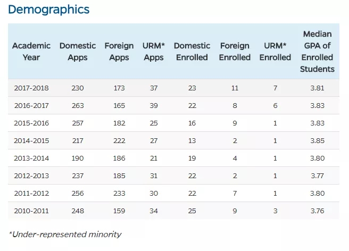Click URM apps value 37
349x251 pixels.
[x=154, y=88]
